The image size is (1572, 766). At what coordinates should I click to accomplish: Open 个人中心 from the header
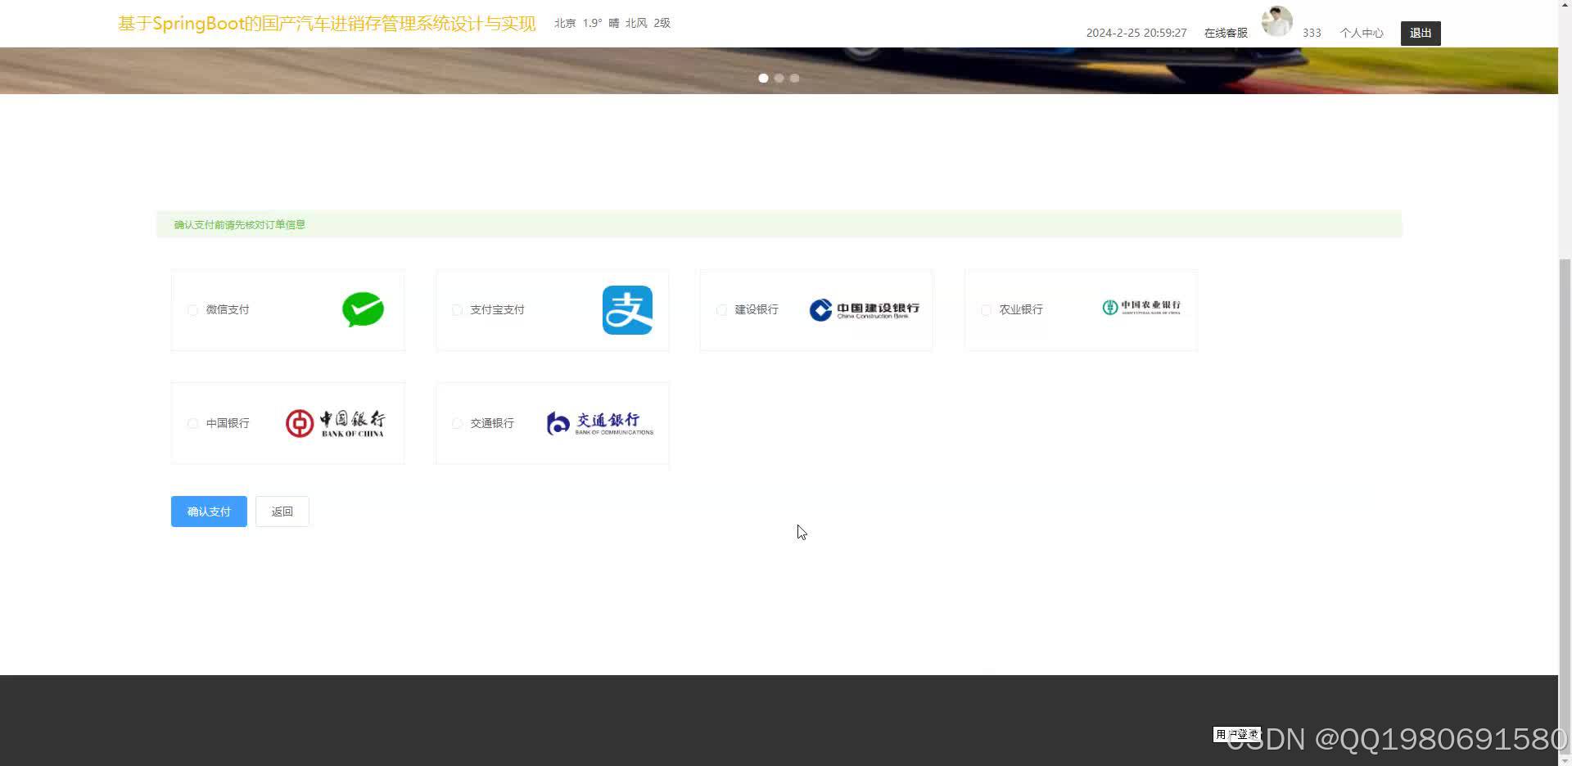pyautogui.click(x=1362, y=33)
